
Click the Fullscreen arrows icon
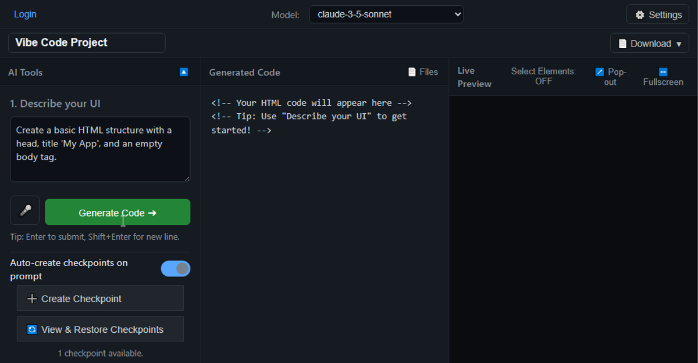[x=663, y=72]
